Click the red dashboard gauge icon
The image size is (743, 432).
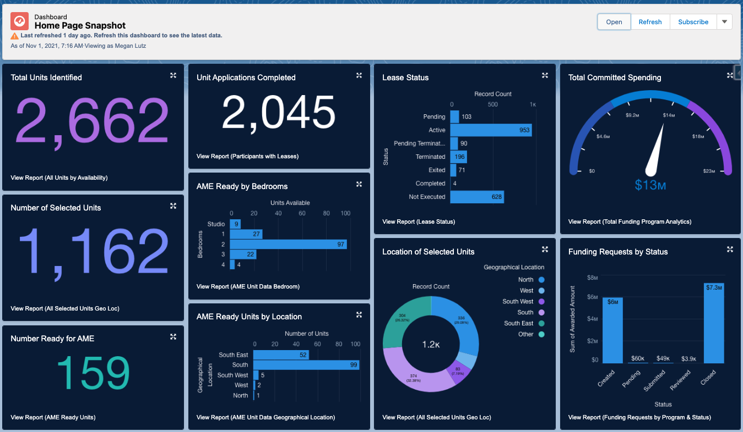click(x=20, y=21)
